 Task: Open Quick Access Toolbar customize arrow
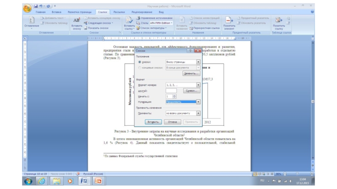[x=55, y=6]
